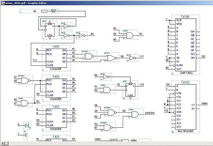Select the video output pin symbol
Viewport: 213px width, 146px height.
point(125,140)
